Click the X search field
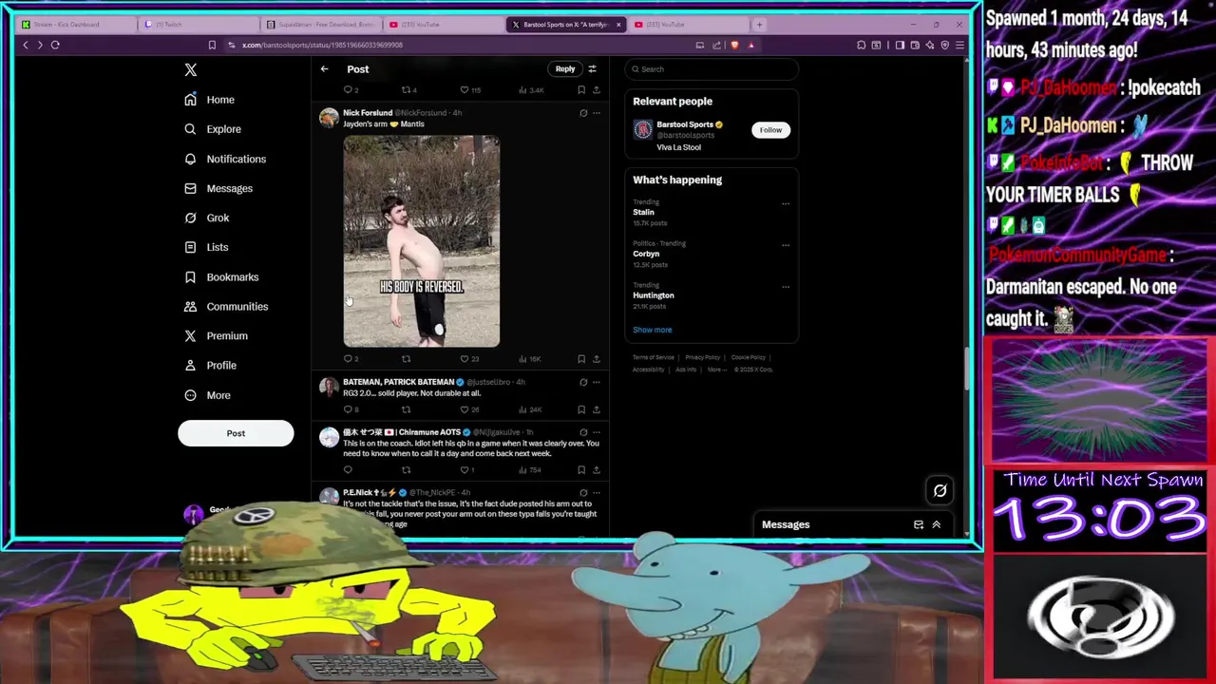The image size is (1216, 684). click(712, 69)
